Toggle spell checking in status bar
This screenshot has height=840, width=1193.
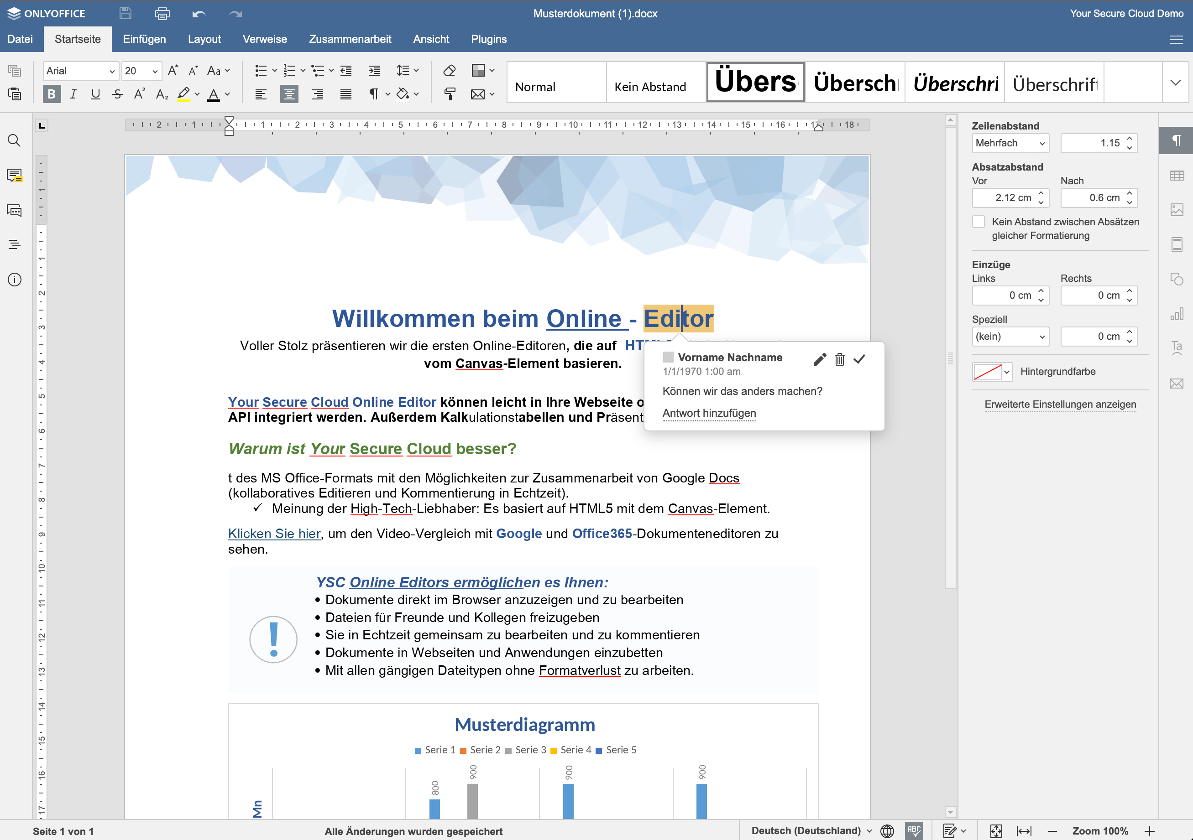click(x=913, y=831)
